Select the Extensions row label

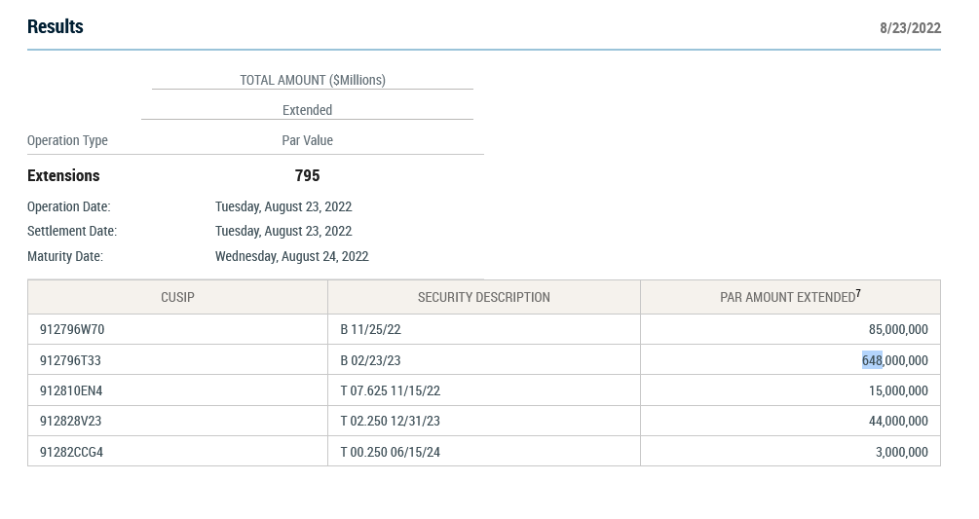pyautogui.click(x=63, y=176)
